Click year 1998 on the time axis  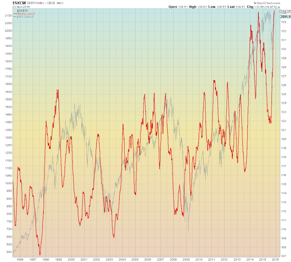[x=45, y=260]
